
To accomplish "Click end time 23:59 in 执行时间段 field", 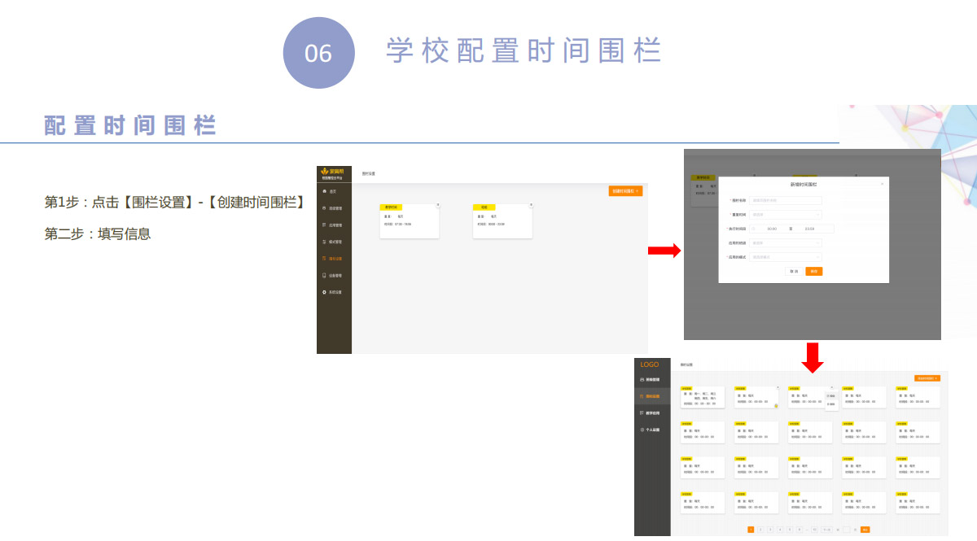I will pyautogui.click(x=809, y=229).
